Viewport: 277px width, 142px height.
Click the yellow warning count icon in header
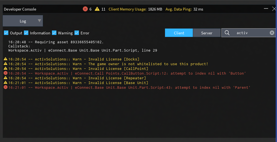(x=97, y=9)
